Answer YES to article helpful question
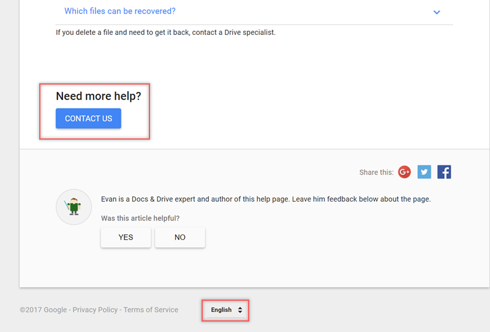 [x=126, y=237]
